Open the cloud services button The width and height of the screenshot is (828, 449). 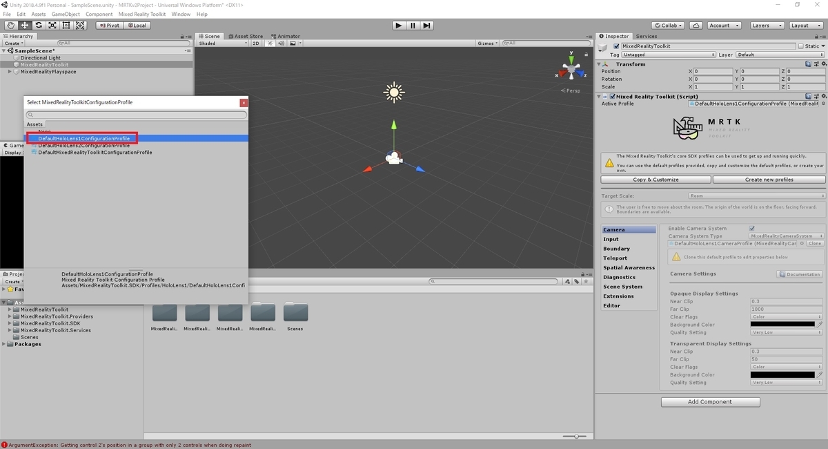click(x=696, y=26)
